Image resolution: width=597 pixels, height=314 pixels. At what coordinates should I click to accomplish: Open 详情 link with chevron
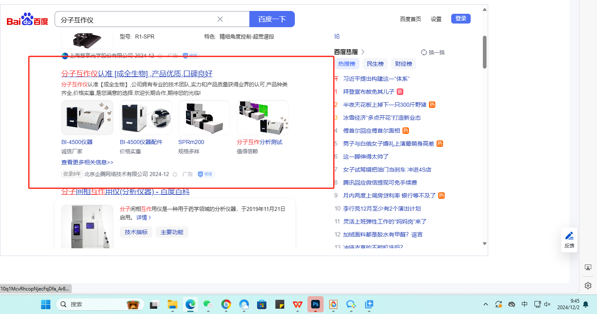(x=144, y=217)
